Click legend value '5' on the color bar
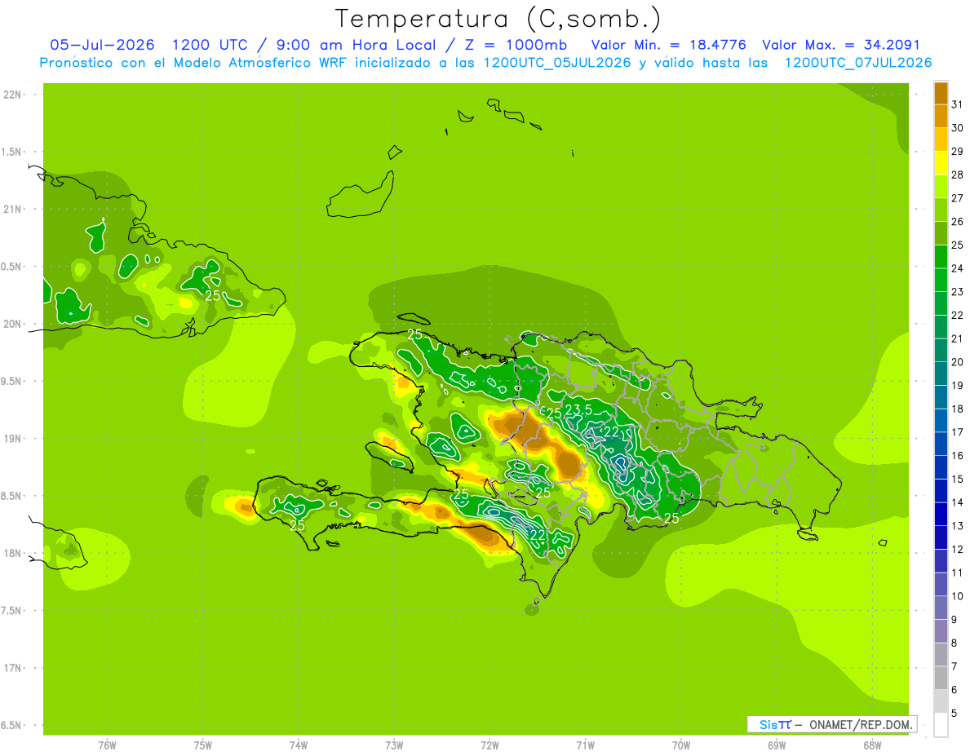979x756 pixels. (954, 714)
